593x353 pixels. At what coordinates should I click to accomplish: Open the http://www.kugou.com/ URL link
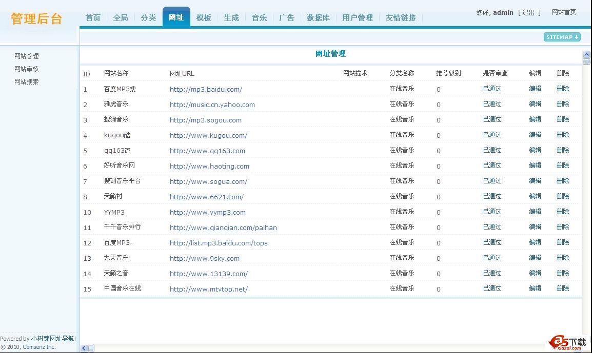(x=208, y=135)
